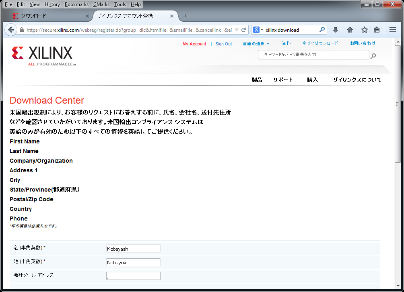Close the ダウンロード tab
404x292 pixels.
[x=87, y=16]
